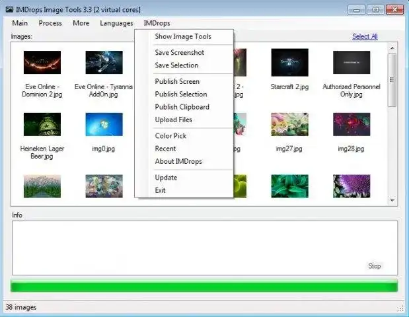Open the Process menu
409x317 pixels.
tap(50, 23)
